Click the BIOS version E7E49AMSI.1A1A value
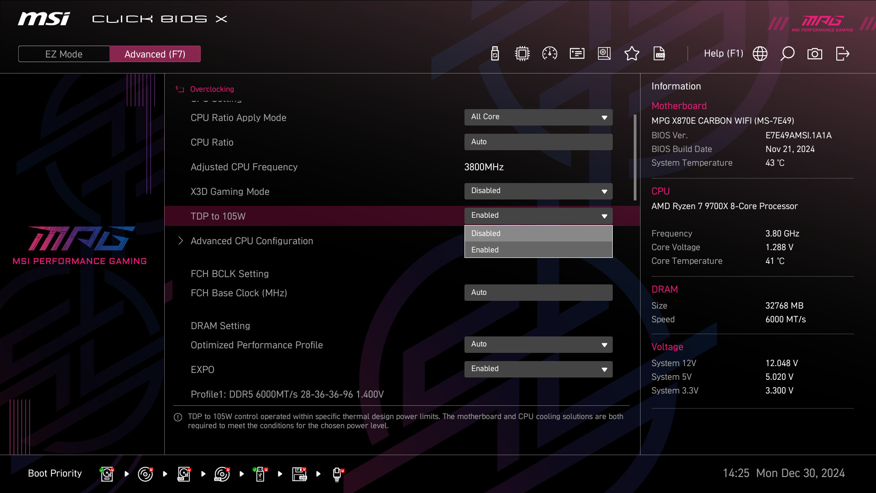 tap(798, 136)
